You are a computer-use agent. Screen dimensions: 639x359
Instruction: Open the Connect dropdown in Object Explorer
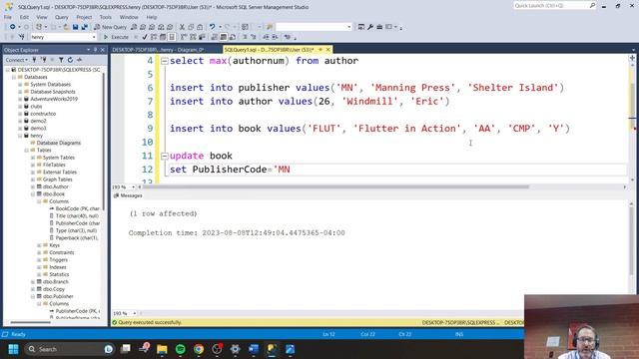coord(17,60)
